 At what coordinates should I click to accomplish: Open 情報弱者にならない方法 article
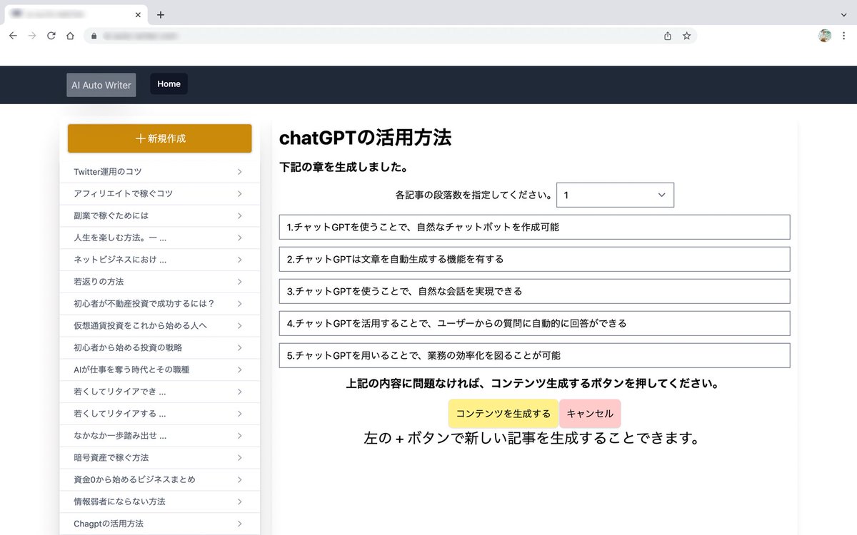pyautogui.click(x=160, y=501)
